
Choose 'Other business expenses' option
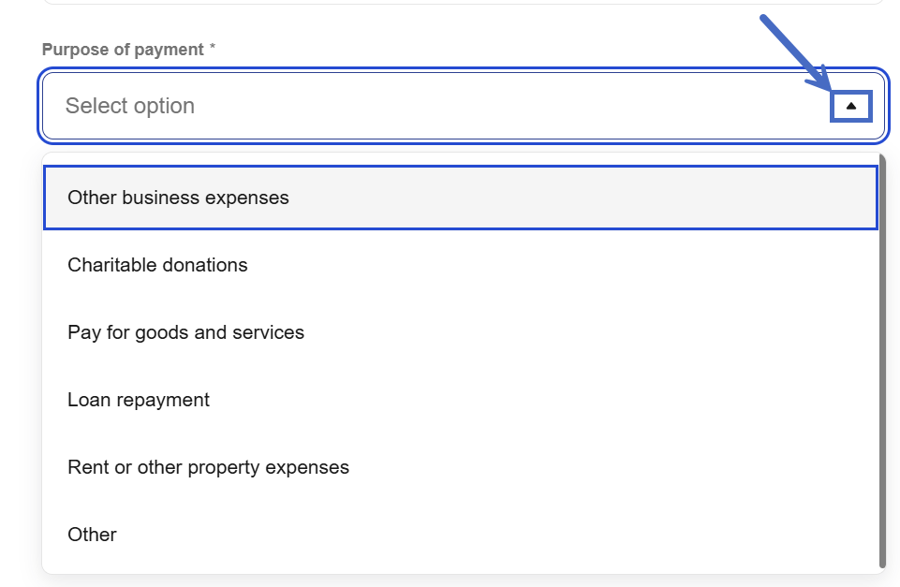point(178,198)
